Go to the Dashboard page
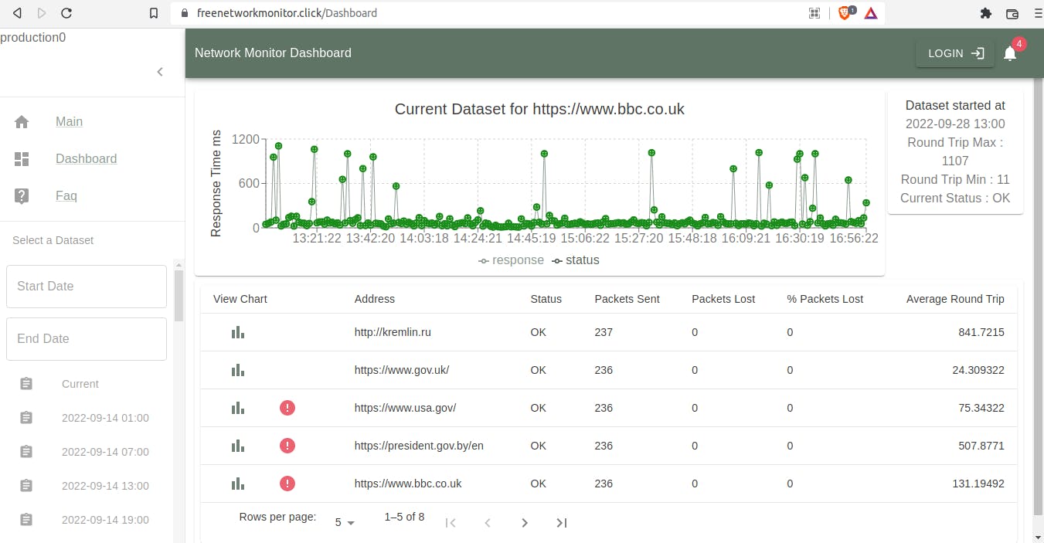The height and width of the screenshot is (543, 1044). pos(86,158)
